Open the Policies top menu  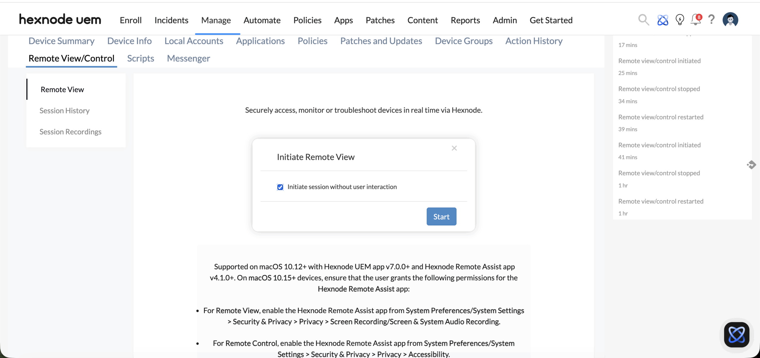307,20
